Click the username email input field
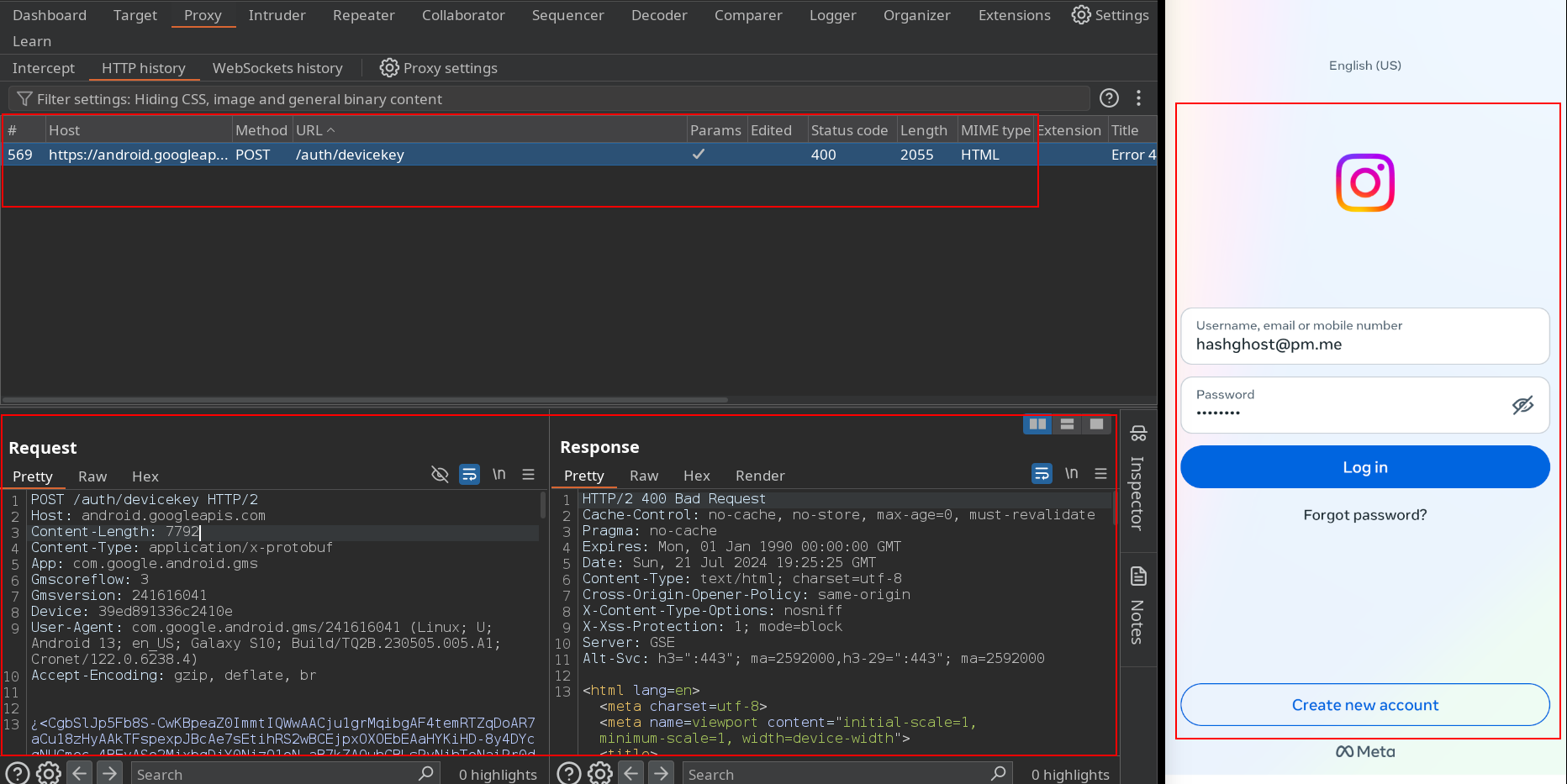Image resolution: width=1567 pixels, height=784 pixels. click(1364, 336)
